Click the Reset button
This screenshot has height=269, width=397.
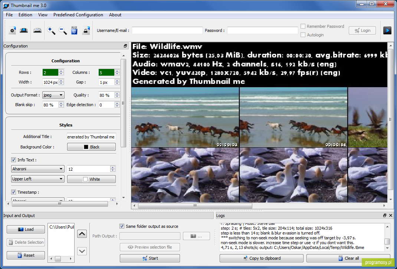tap(26, 255)
